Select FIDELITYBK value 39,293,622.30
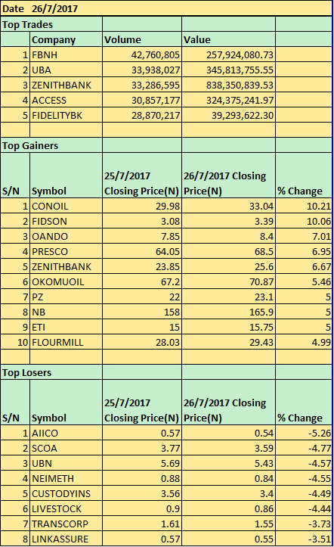334x547 pixels. (x=228, y=115)
